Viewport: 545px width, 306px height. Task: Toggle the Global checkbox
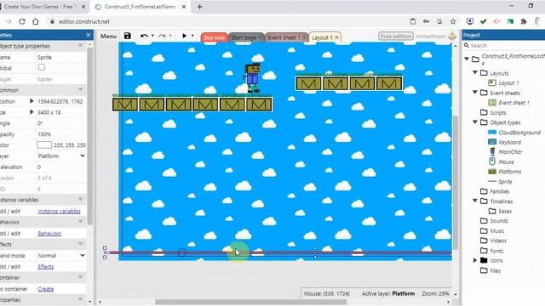(x=42, y=67)
